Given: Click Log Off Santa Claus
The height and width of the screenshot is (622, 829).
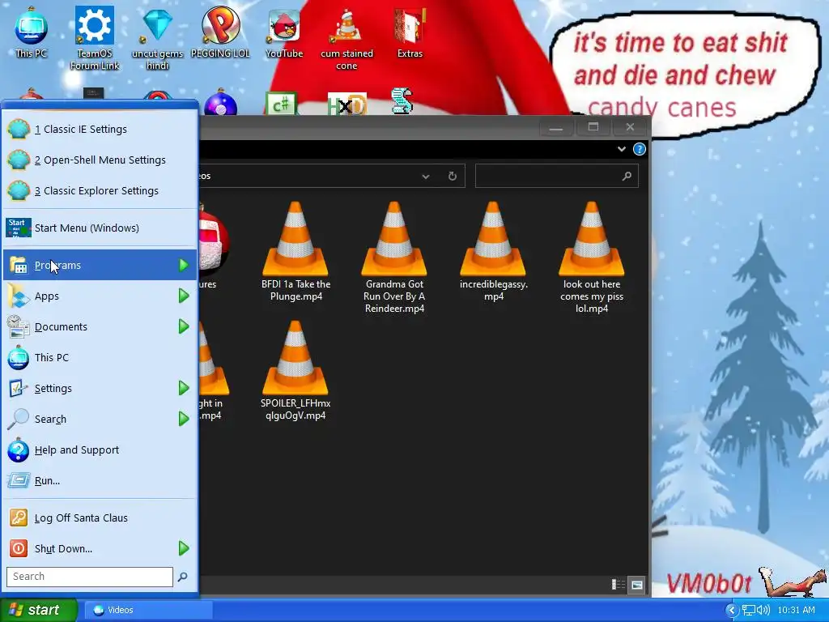Looking at the screenshot, I should (100, 518).
